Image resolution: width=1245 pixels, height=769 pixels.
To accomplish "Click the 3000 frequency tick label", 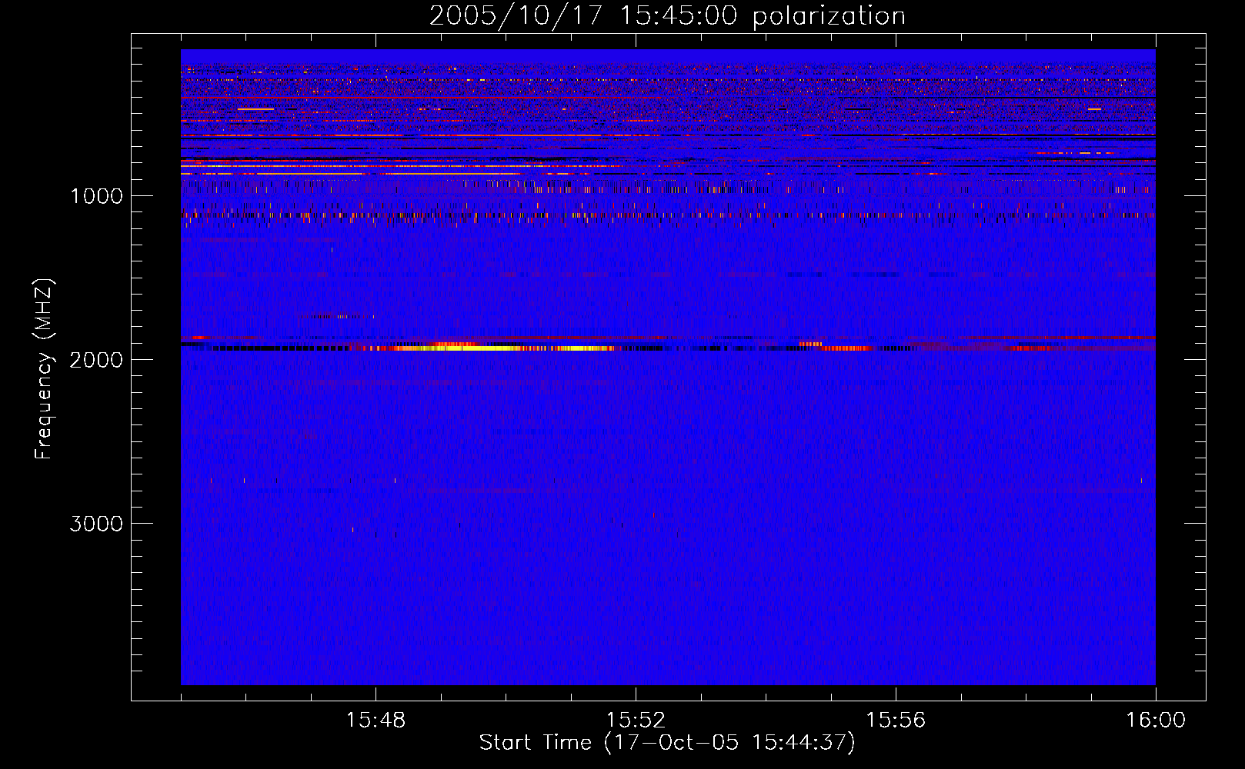I will click(x=96, y=524).
